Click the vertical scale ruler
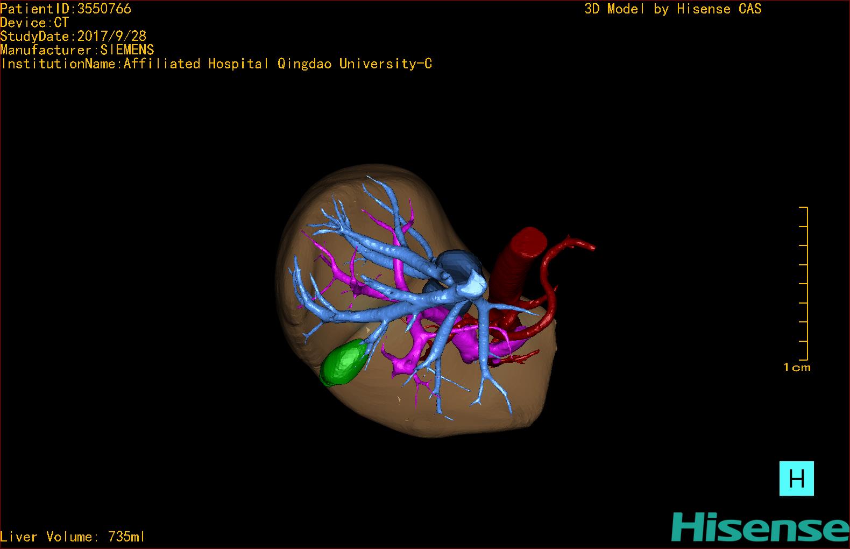The height and width of the screenshot is (549, 850). 804,283
